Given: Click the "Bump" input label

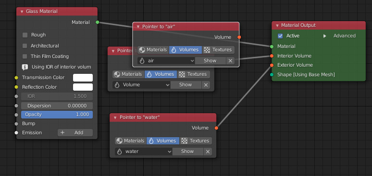Looking at the screenshot, I should click(x=29, y=124).
